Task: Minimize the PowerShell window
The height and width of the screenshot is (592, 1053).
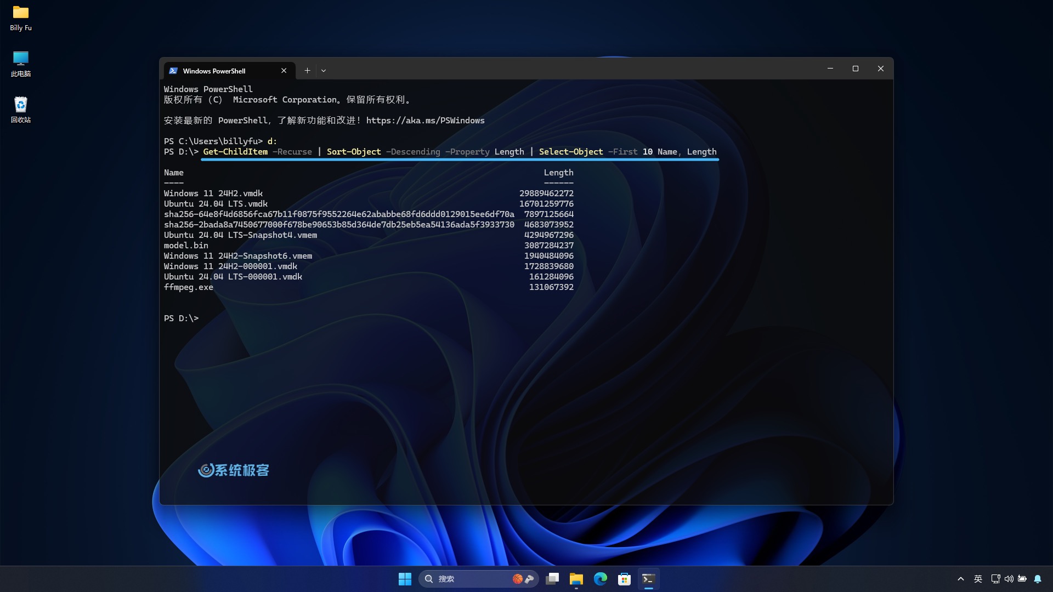Action: tap(830, 69)
